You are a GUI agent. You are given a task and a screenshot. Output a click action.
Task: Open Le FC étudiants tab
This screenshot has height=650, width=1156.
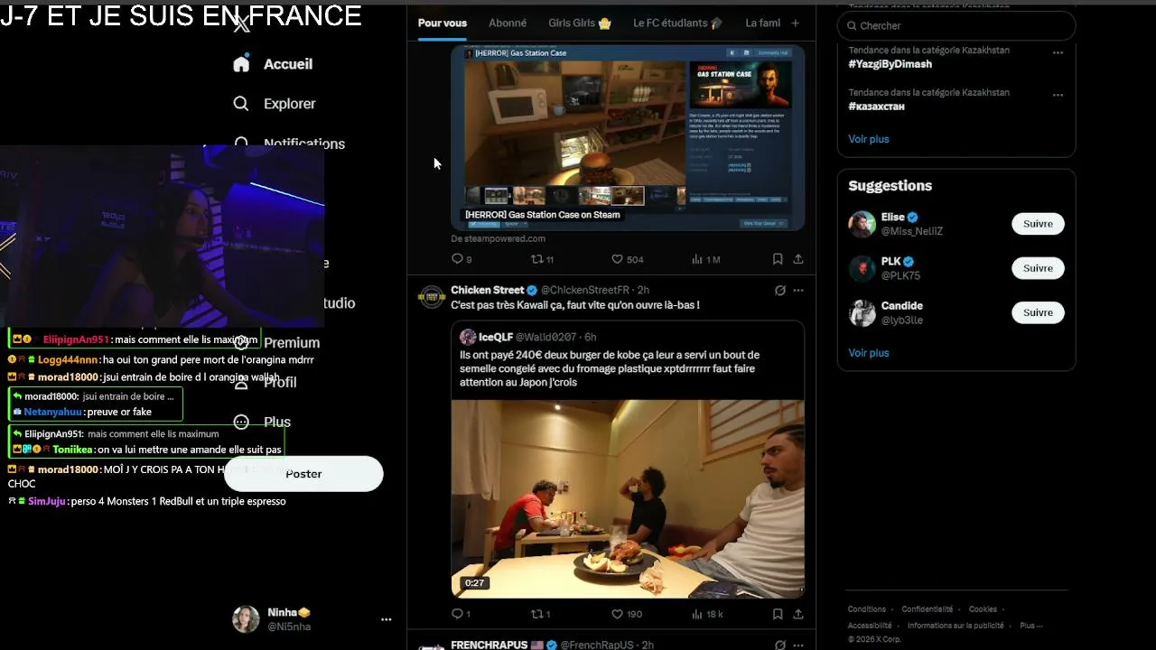coord(678,23)
